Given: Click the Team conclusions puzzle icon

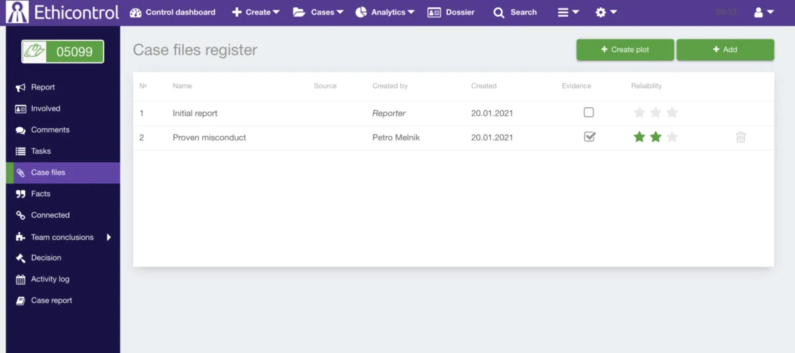Looking at the screenshot, I should click(x=20, y=237).
